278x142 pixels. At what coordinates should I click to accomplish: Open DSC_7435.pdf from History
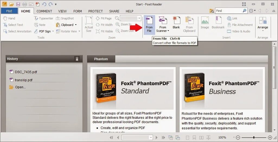(23, 72)
